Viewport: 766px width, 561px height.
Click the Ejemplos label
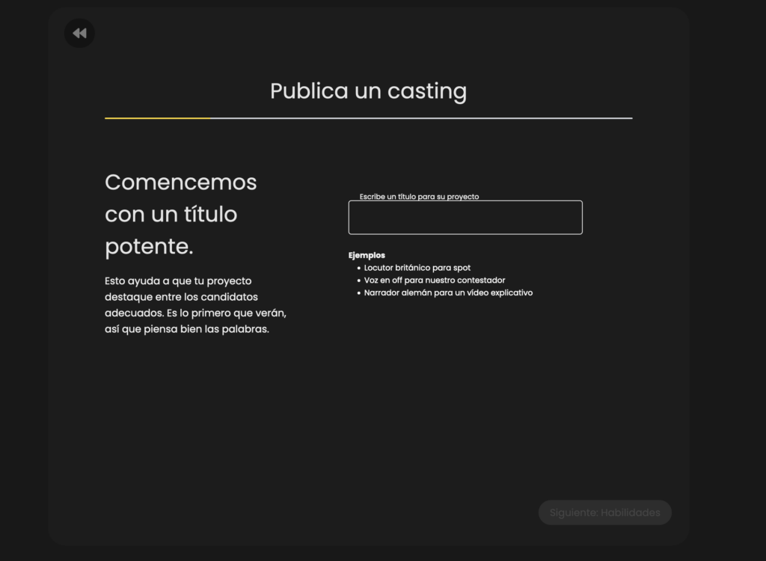point(367,255)
